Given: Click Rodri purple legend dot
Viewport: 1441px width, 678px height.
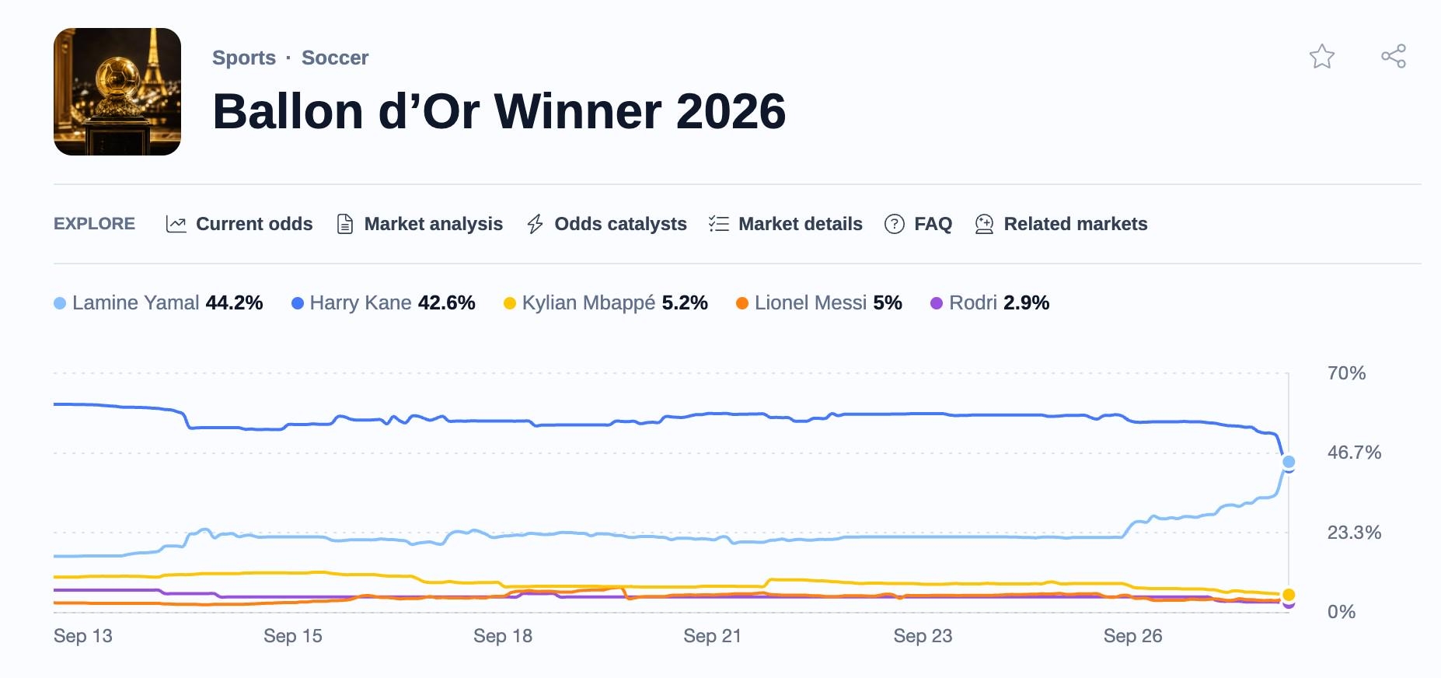Looking at the screenshot, I should coord(937,303).
